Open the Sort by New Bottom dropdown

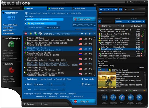pyautogui.click(x=138, y=22)
